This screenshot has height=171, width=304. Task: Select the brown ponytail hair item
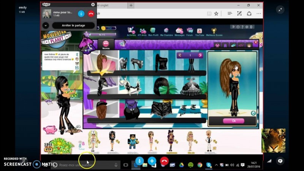[x=101, y=63]
